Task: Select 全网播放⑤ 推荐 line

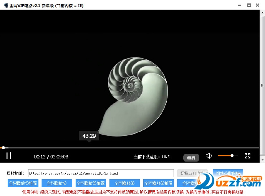Action: click(x=159, y=183)
